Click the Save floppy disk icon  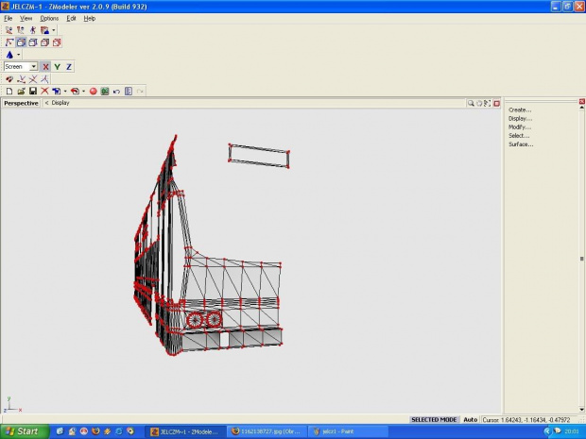click(x=32, y=92)
